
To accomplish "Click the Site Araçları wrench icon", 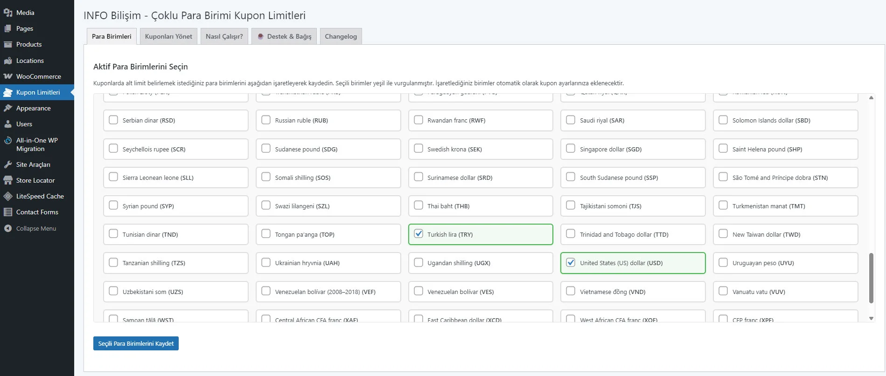I will pyautogui.click(x=8, y=164).
